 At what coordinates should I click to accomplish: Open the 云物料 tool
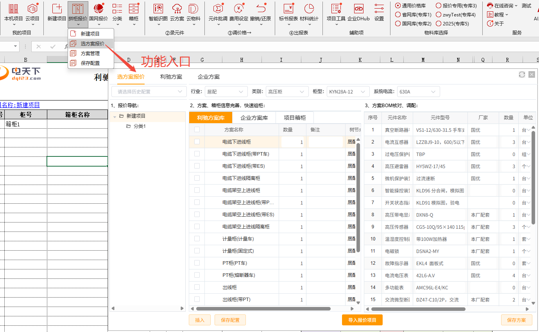pos(193,14)
